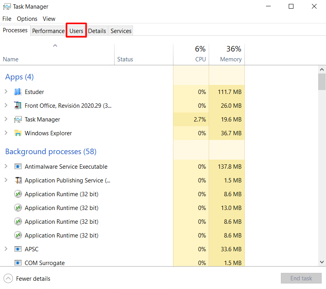The height and width of the screenshot is (289, 326).
Task: Switch to the Services tab
Action: click(x=121, y=31)
